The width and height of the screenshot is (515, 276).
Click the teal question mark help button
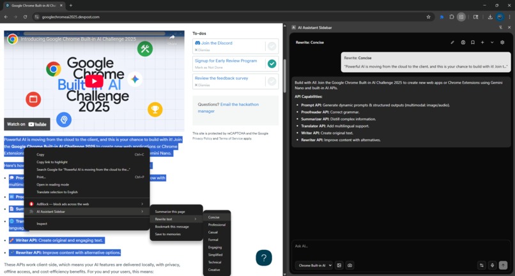tap(264, 258)
